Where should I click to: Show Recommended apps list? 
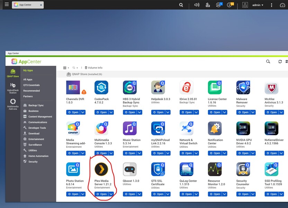coord(31,91)
